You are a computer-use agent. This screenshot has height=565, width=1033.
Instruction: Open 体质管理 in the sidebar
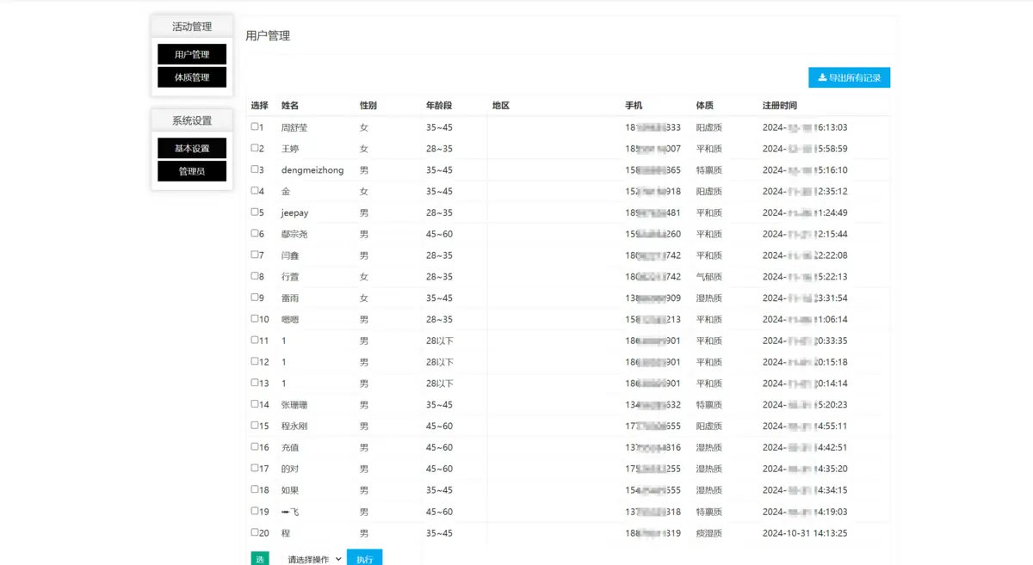(x=192, y=77)
